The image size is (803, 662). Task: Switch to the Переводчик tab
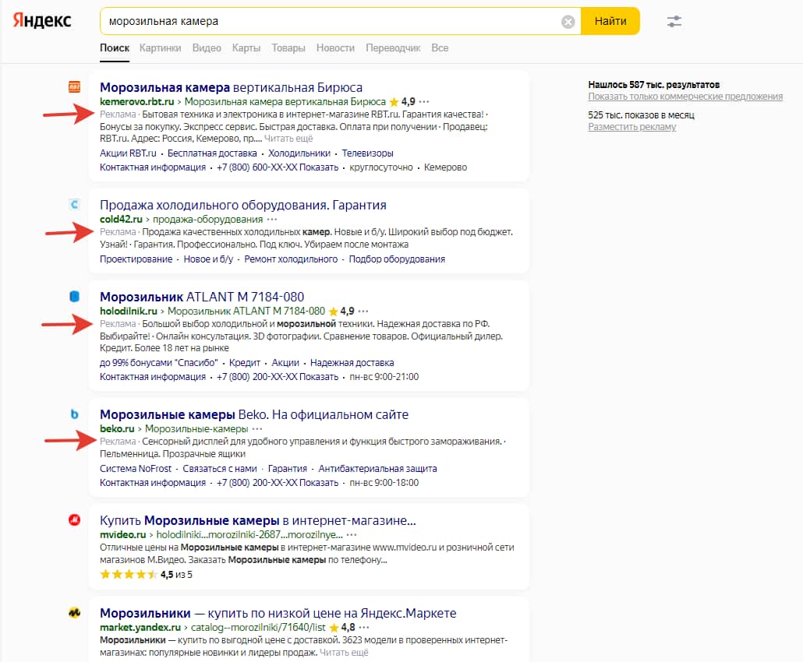tap(393, 48)
